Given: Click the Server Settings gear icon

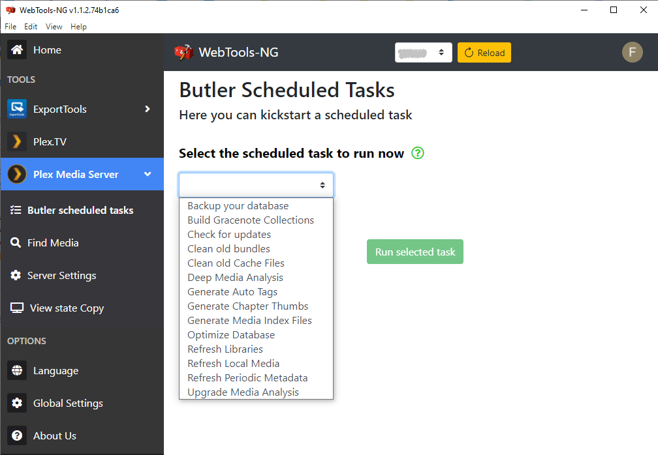Looking at the screenshot, I should click(x=16, y=275).
